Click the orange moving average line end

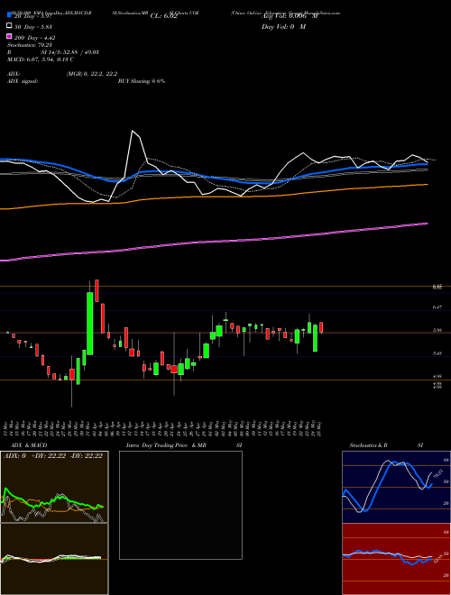tap(427, 185)
